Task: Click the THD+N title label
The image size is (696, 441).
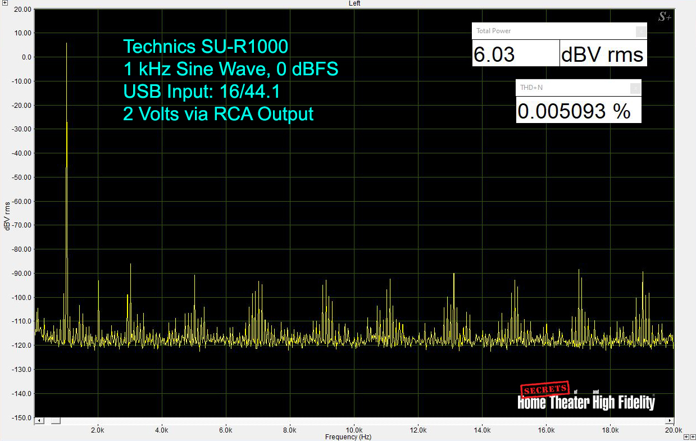Action: coord(531,87)
